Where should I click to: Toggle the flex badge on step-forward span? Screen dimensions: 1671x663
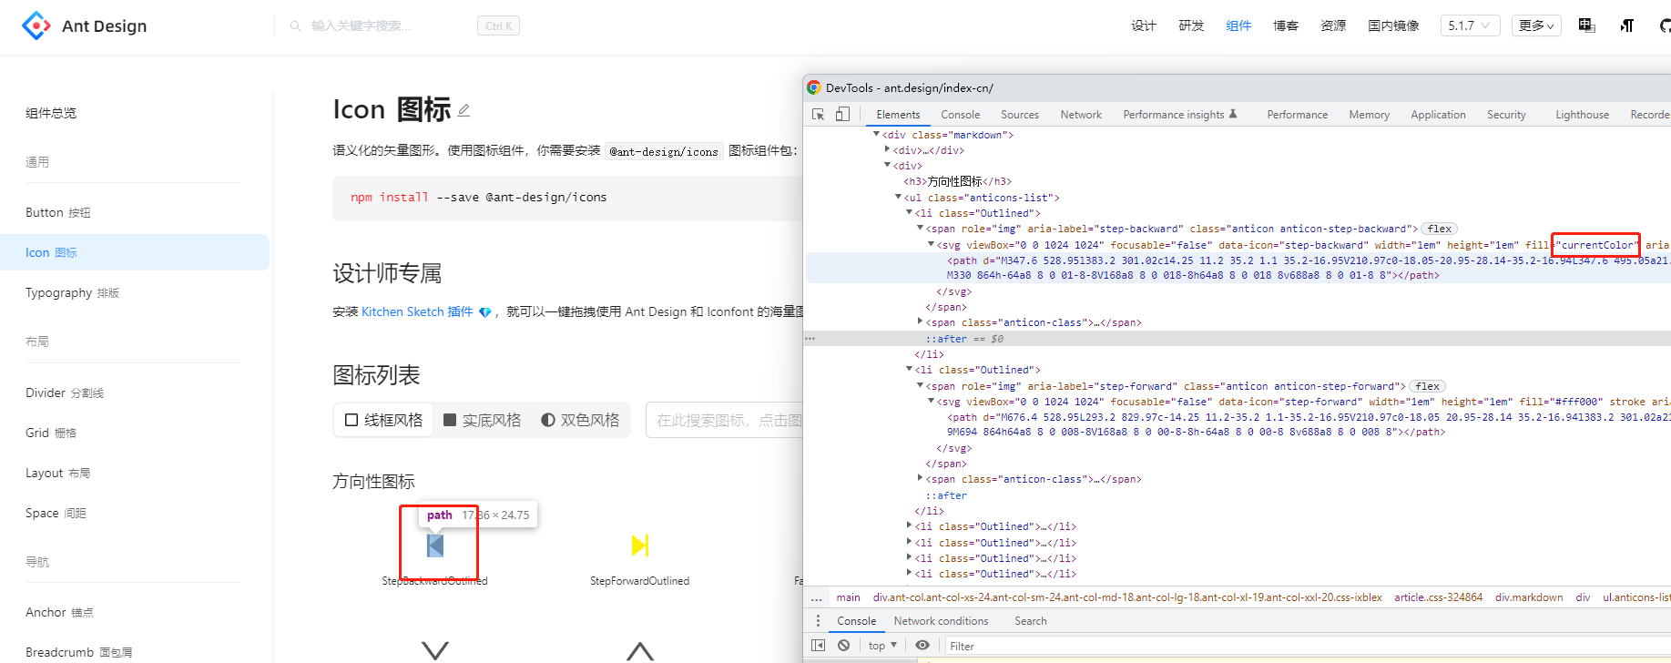point(1428,386)
